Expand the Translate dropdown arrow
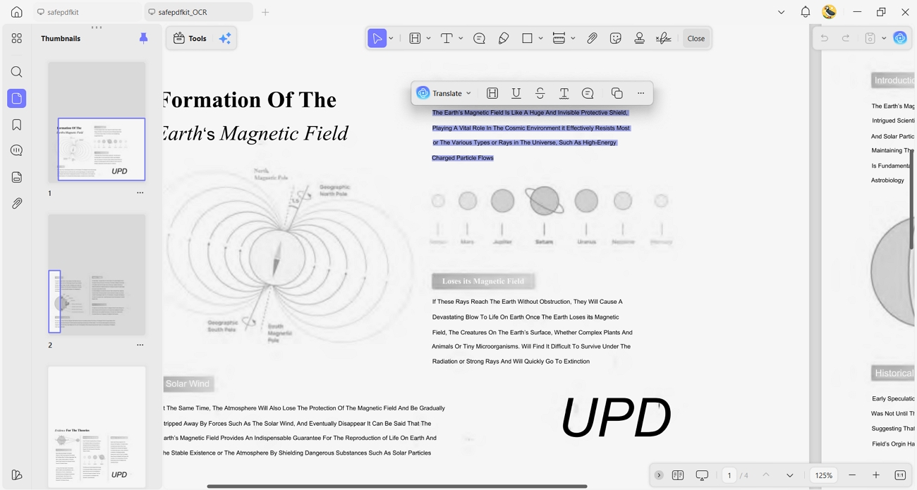The width and height of the screenshot is (917, 490). 468,93
